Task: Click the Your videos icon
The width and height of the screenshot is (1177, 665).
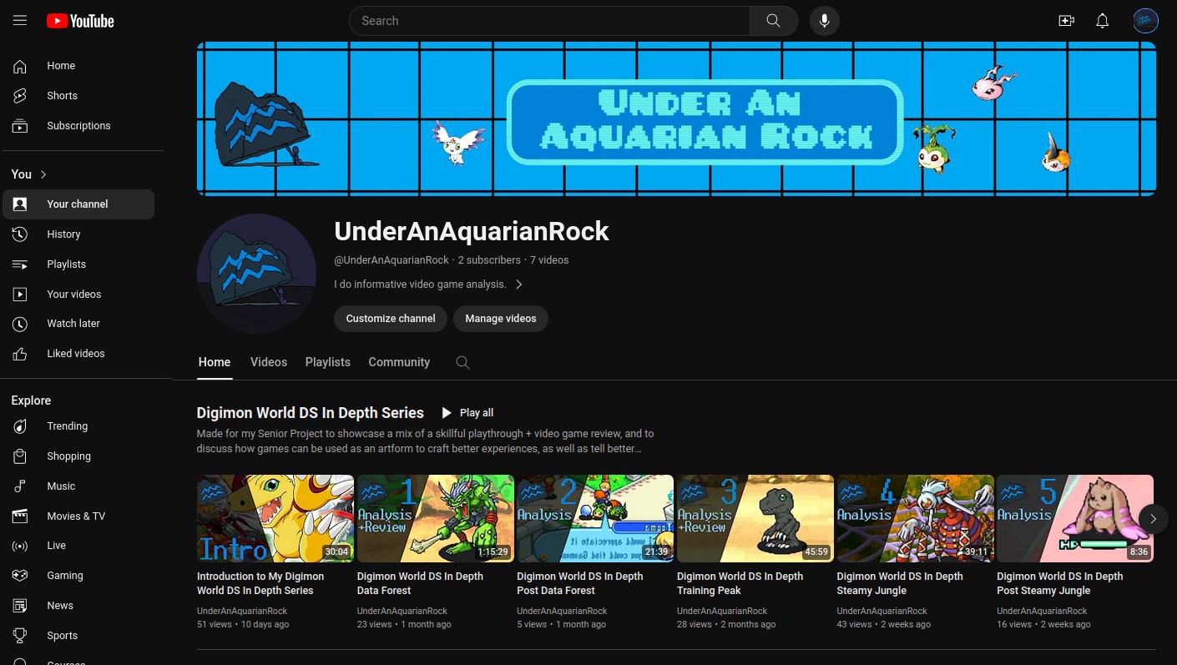Action: pyautogui.click(x=20, y=295)
